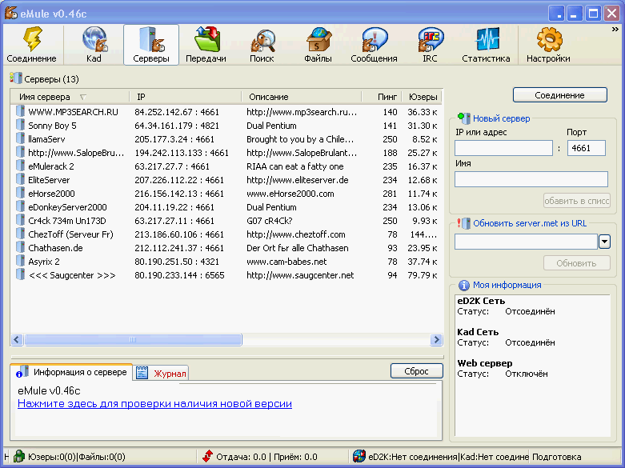625x468 pixels.
Task: Open the Передачи transfers toolbar icon
Action: 206,39
